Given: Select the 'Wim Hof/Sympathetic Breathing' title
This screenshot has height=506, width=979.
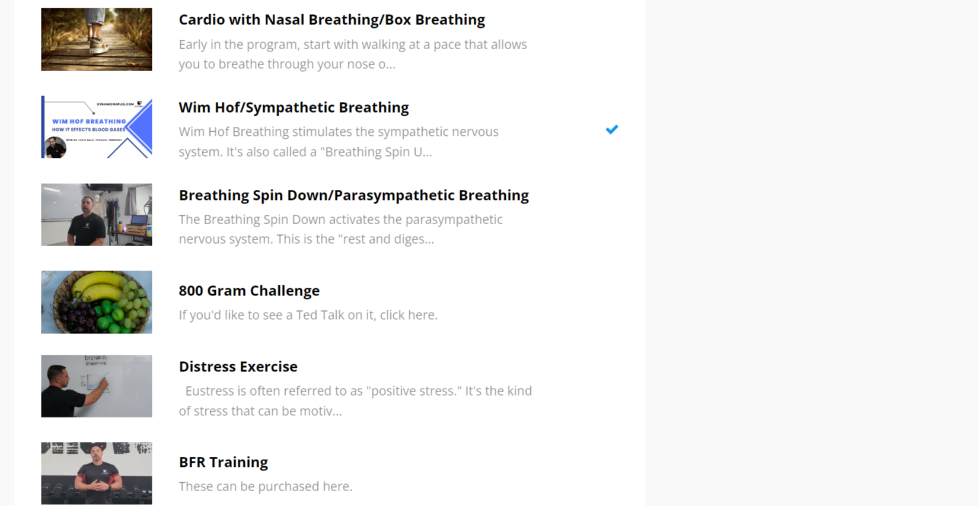Looking at the screenshot, I should click(x=294, y=107).
